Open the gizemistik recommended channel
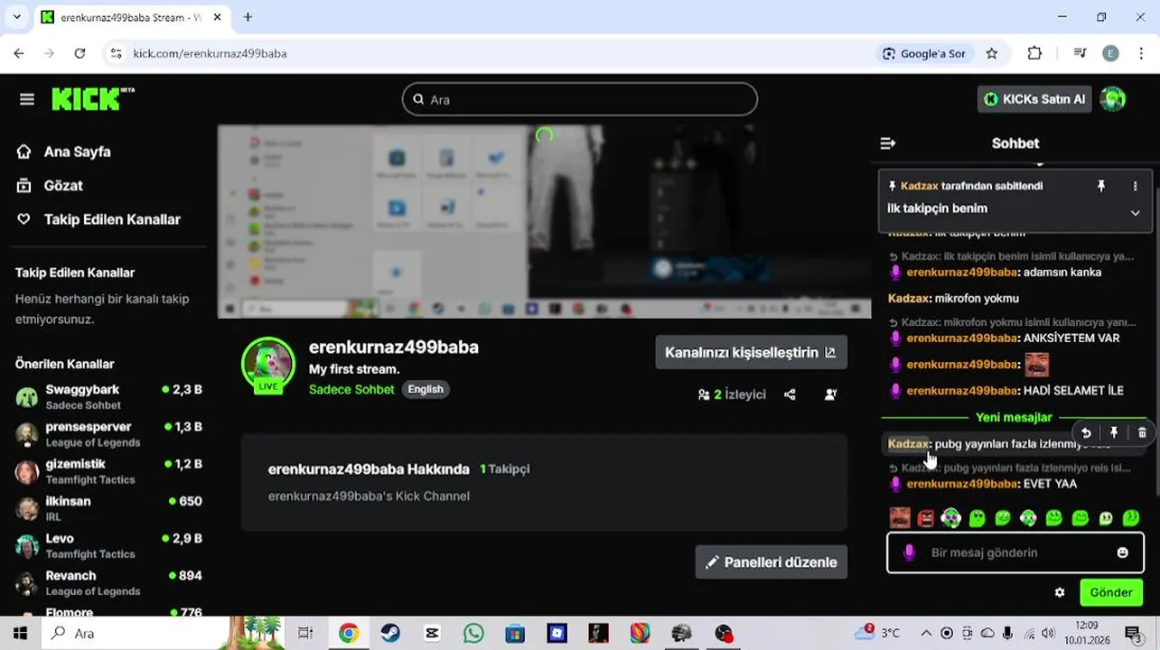1160x650 pixels. (108, 471)
